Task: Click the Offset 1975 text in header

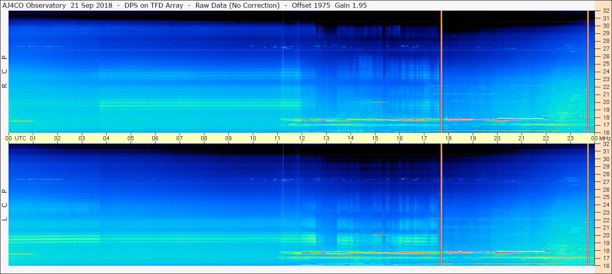Action: tap(311, 5)
